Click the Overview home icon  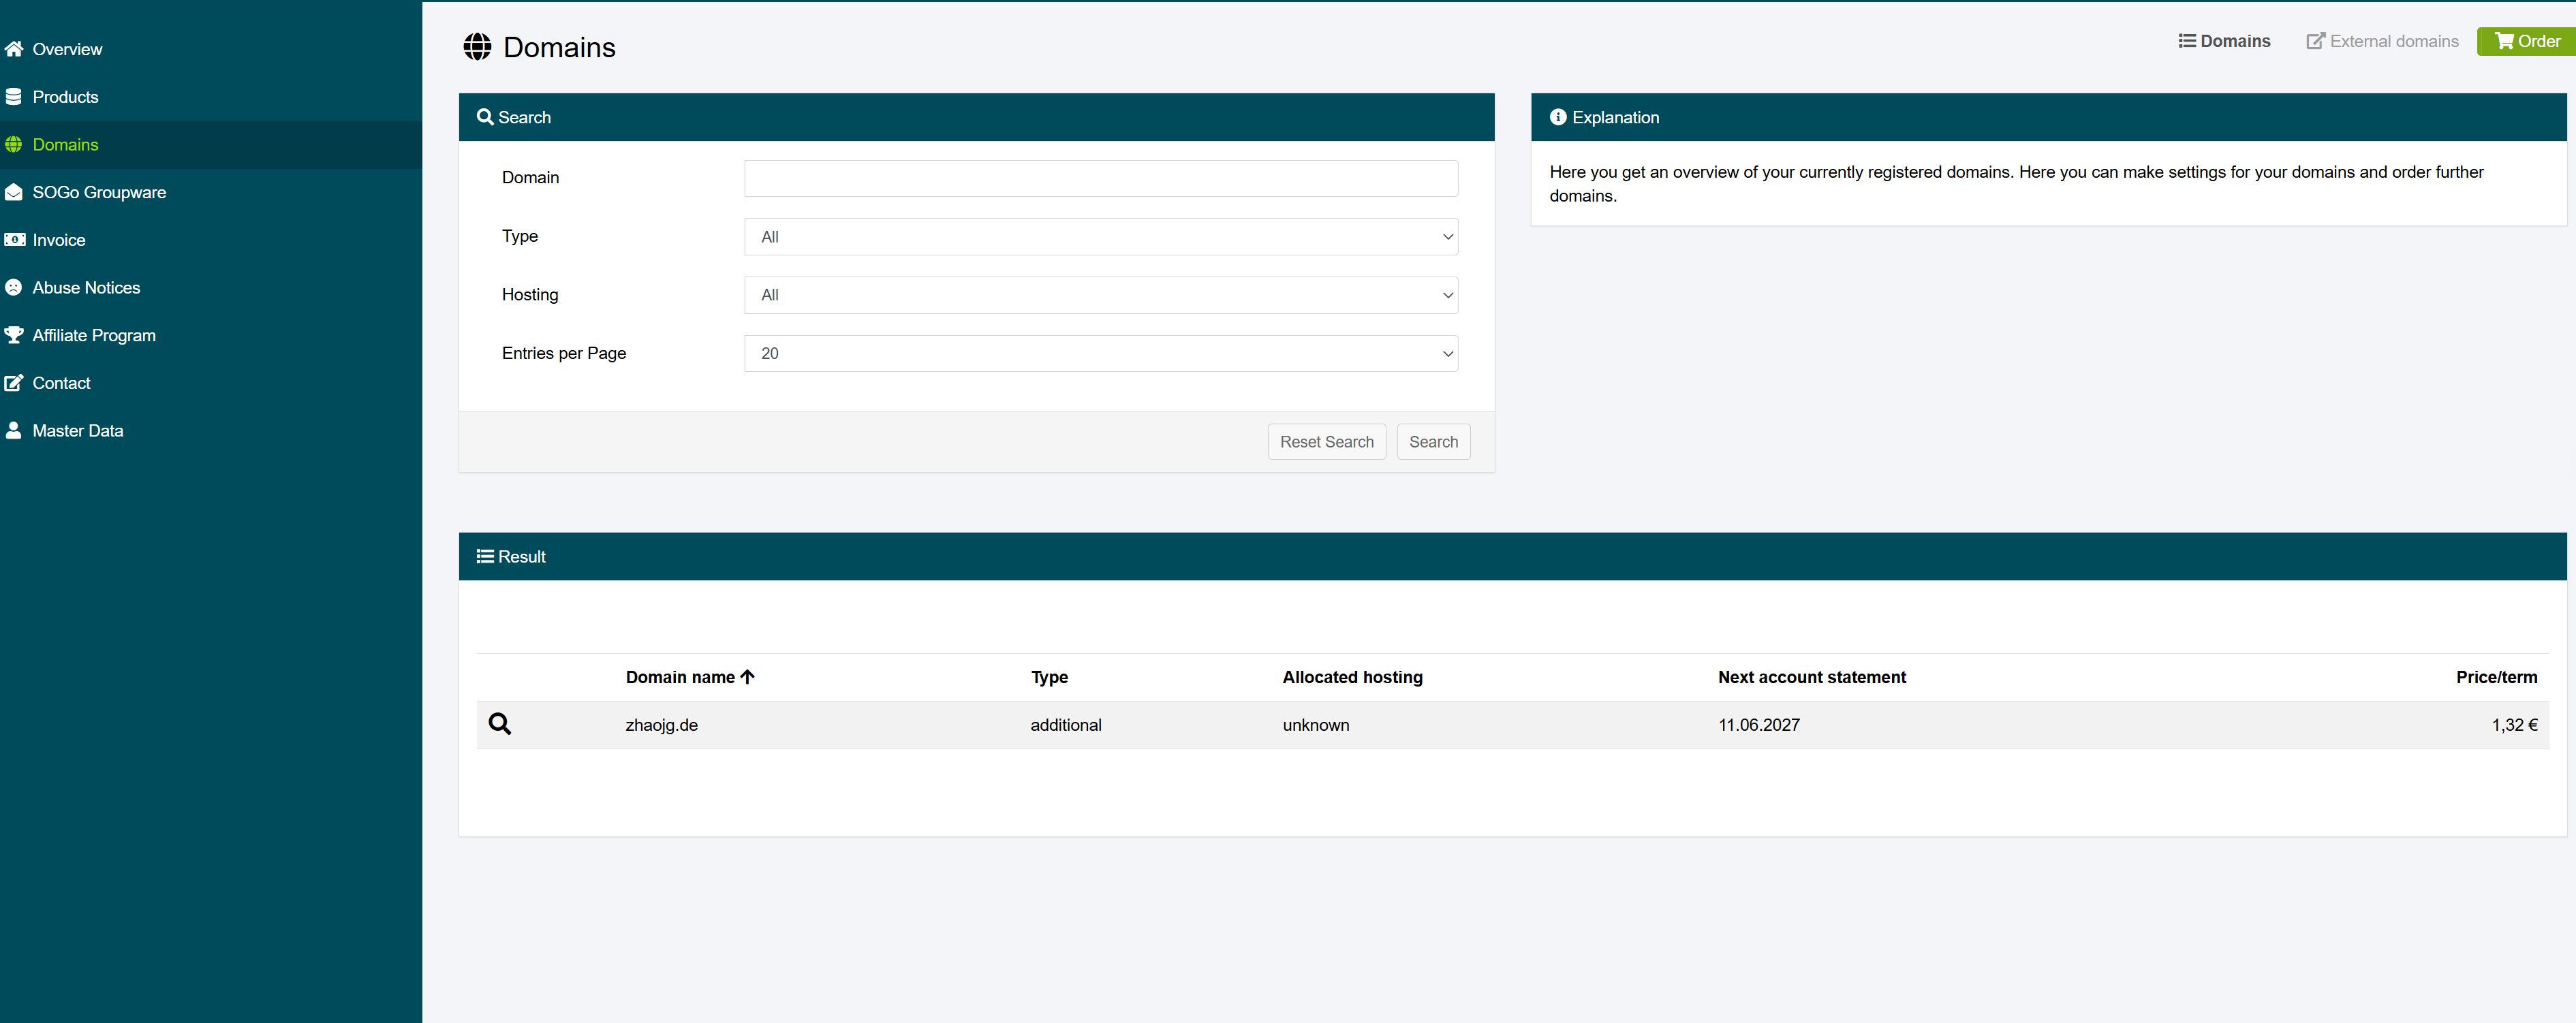(x=13, y=49)
